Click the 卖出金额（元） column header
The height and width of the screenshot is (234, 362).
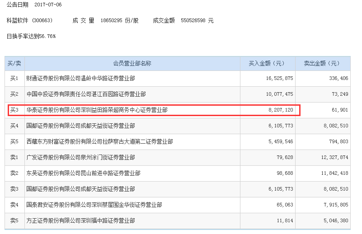[323, 63]
